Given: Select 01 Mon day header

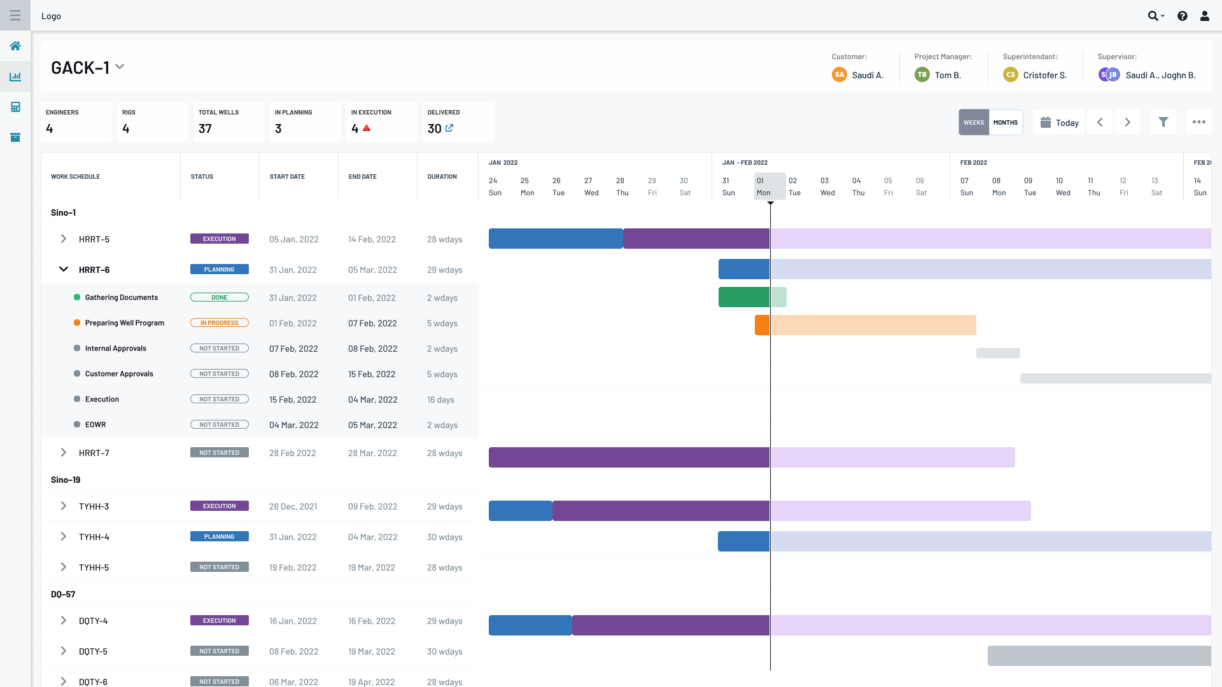Looking at the screenshot, I should (770, 186).
